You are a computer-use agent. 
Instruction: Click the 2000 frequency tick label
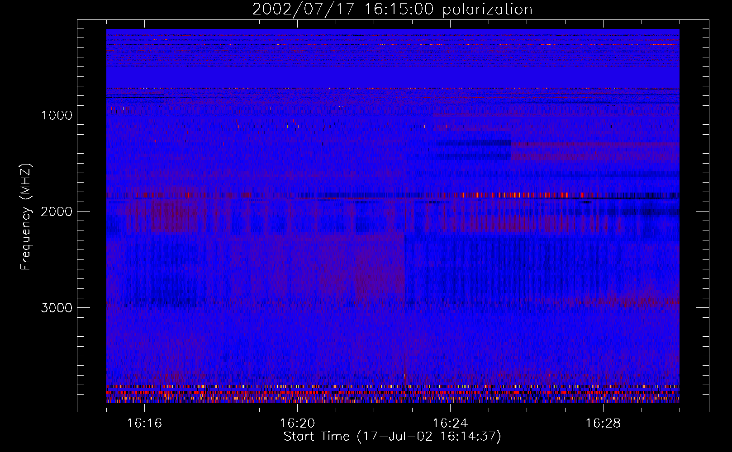click(57, 212)
